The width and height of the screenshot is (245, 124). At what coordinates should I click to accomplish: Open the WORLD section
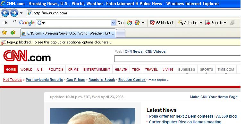[26, 69]
